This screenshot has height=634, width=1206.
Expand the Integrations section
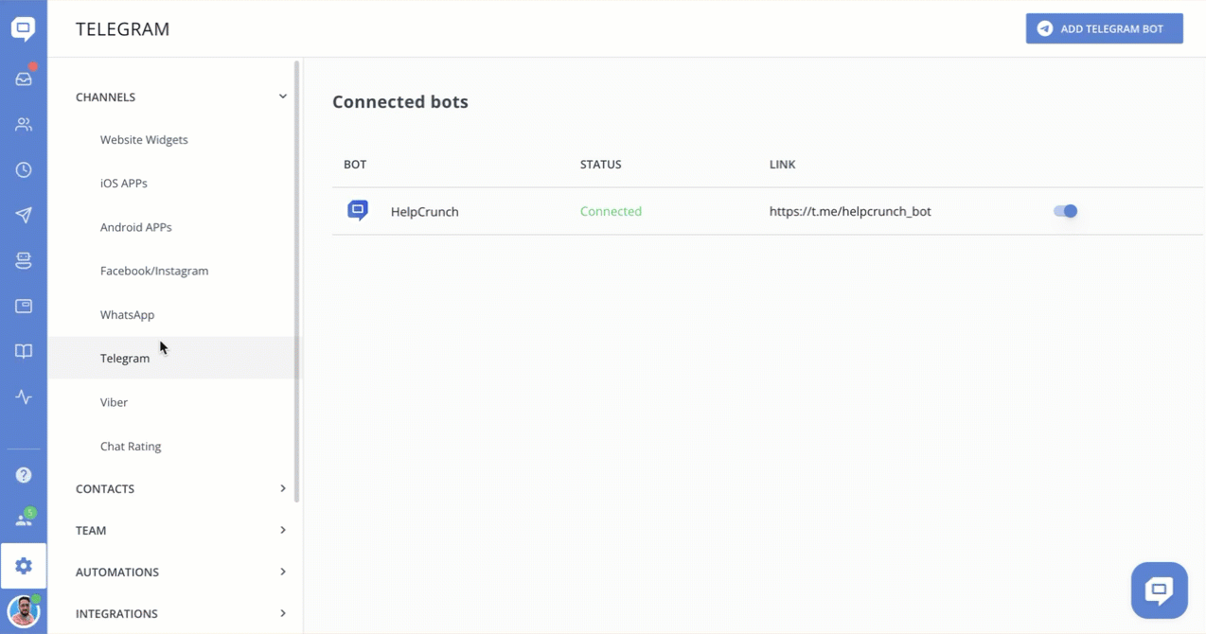(x=282, y=613)
